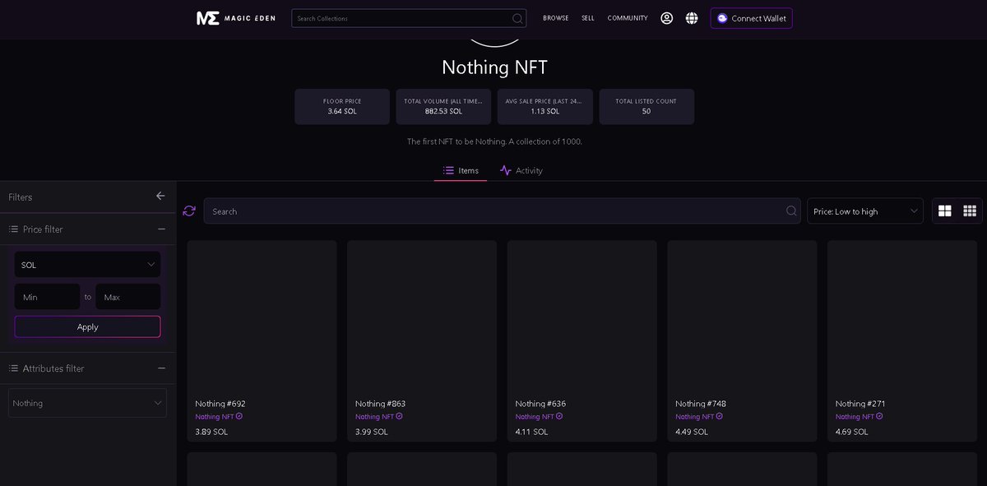Image resolution: width=987 pixels, height=486 pixels.
Task: Open Nothing NFT link under Nothing #748
Action: click(694, 417)
